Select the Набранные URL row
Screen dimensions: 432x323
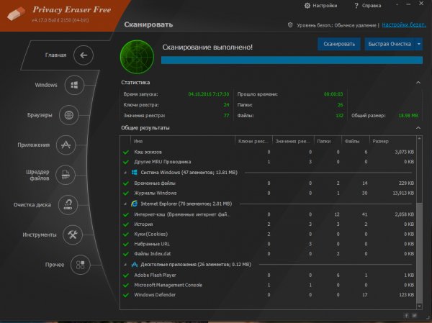(269, 244)
